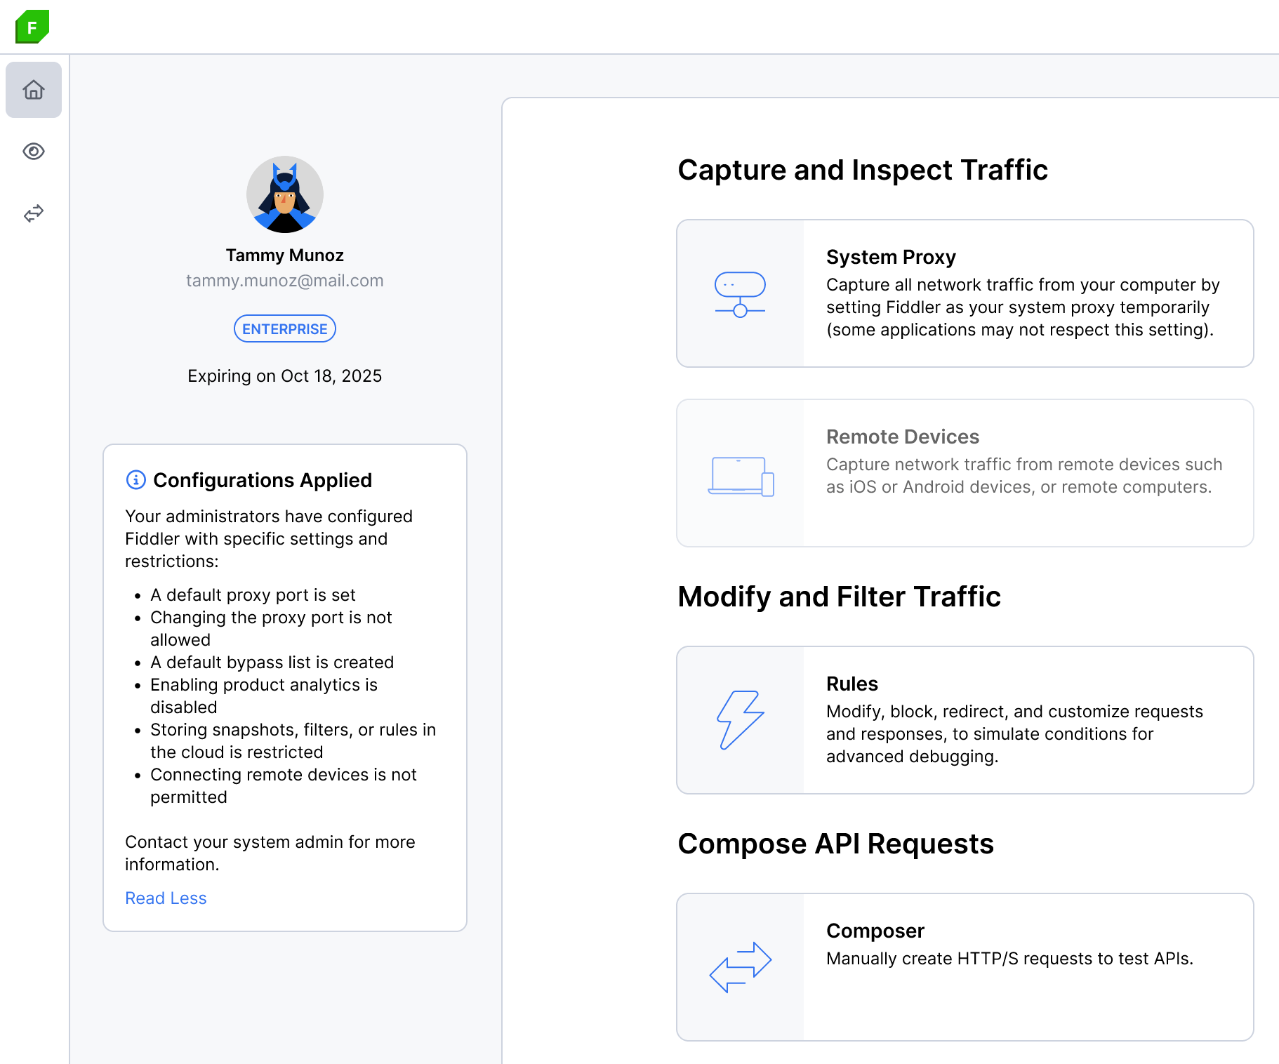Image resolution: width=1279 pixels, height=1064 pixels.
Task: Click 'Changing the proxy port is not allowed'
Action: click(x=271, y=629)
